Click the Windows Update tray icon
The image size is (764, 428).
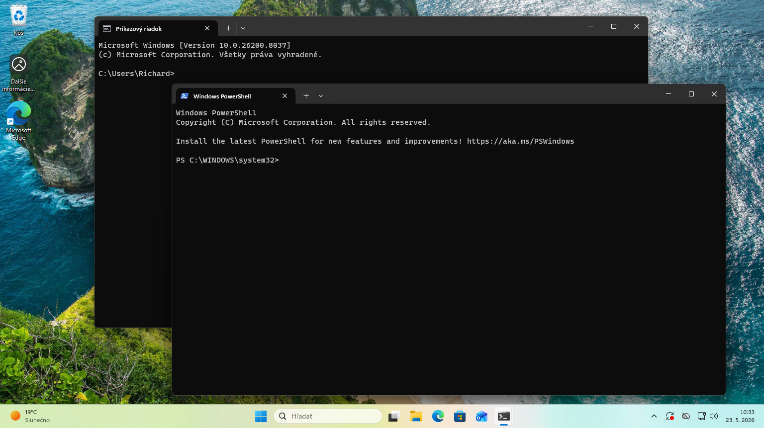click(x=670, y=416)
